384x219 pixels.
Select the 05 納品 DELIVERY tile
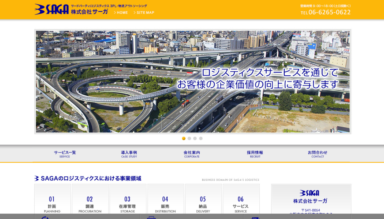click(203, 199)
